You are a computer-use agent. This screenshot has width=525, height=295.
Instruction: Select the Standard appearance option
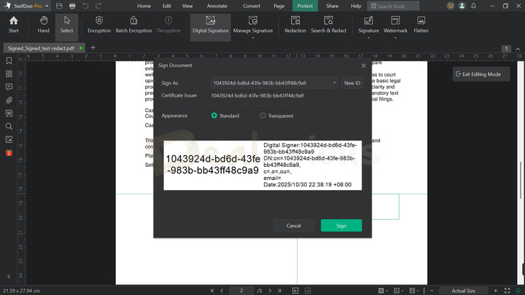coord(214,115)
